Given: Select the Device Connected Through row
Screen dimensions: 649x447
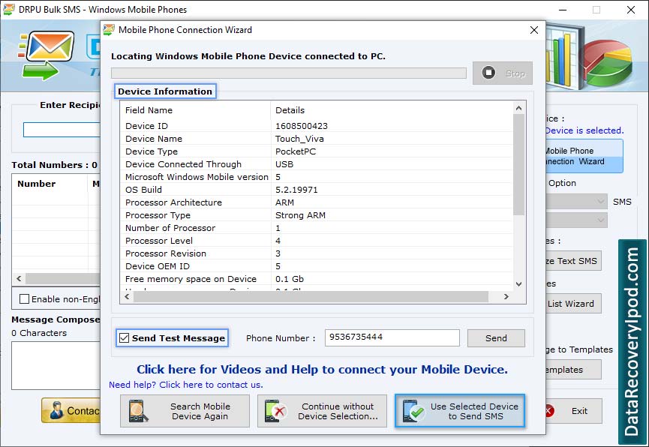Looking at the screenshot, I should click(317, 164).
